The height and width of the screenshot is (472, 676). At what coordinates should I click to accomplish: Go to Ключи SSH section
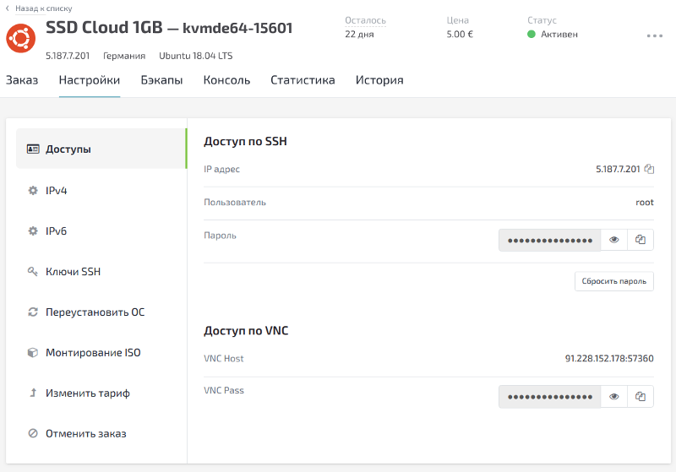(73, 272)
